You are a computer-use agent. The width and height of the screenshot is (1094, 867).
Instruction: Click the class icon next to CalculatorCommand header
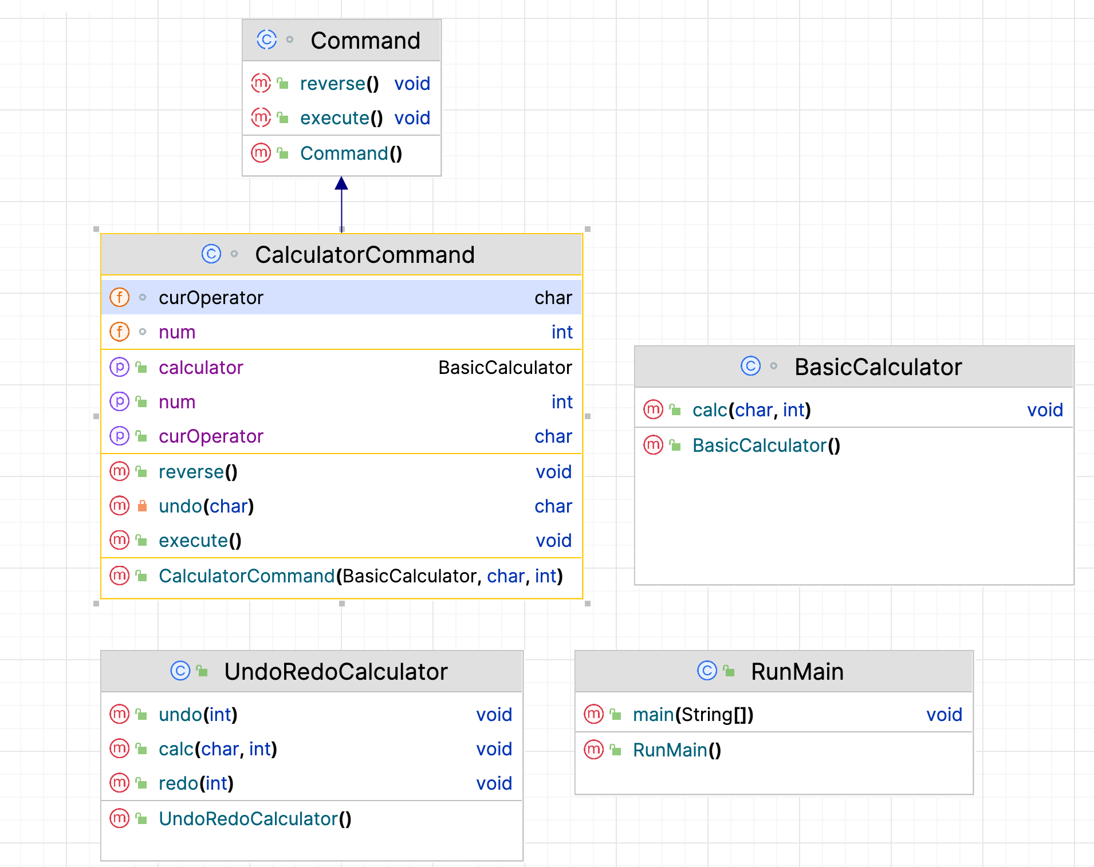[x=211, y=254]
